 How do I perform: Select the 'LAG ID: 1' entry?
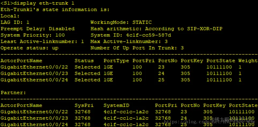pyautogui.click(x=15, y=22)
